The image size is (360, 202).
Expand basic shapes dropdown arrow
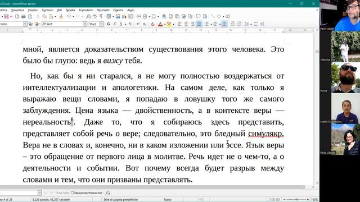pos(223,17)
